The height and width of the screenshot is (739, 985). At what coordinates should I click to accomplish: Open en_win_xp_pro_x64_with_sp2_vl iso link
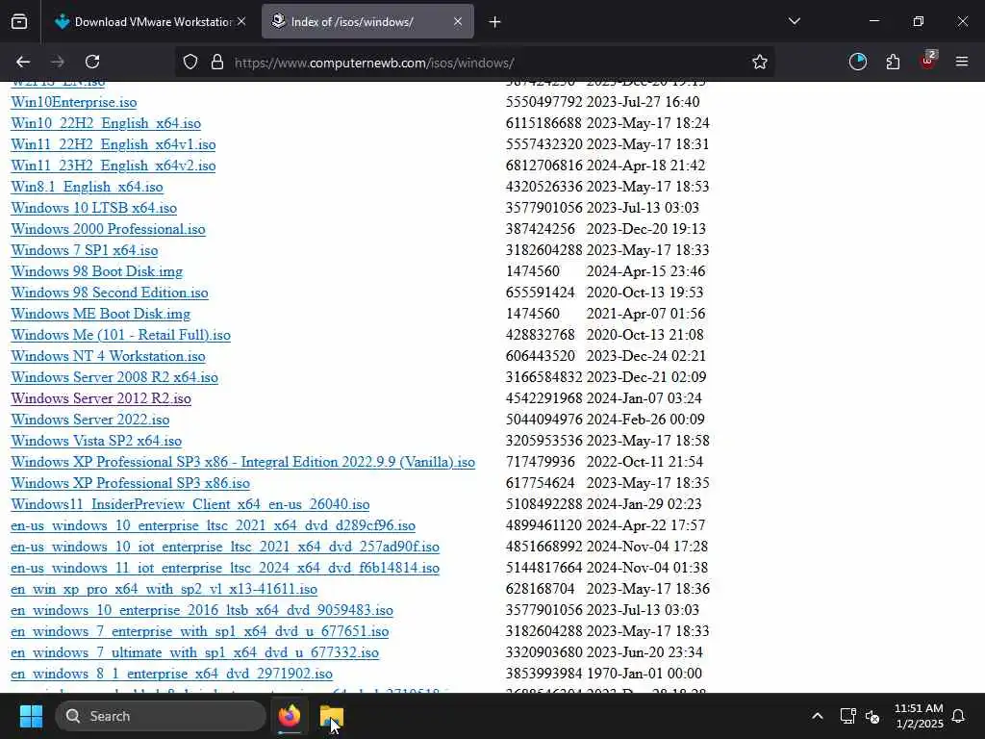[164, 589]
